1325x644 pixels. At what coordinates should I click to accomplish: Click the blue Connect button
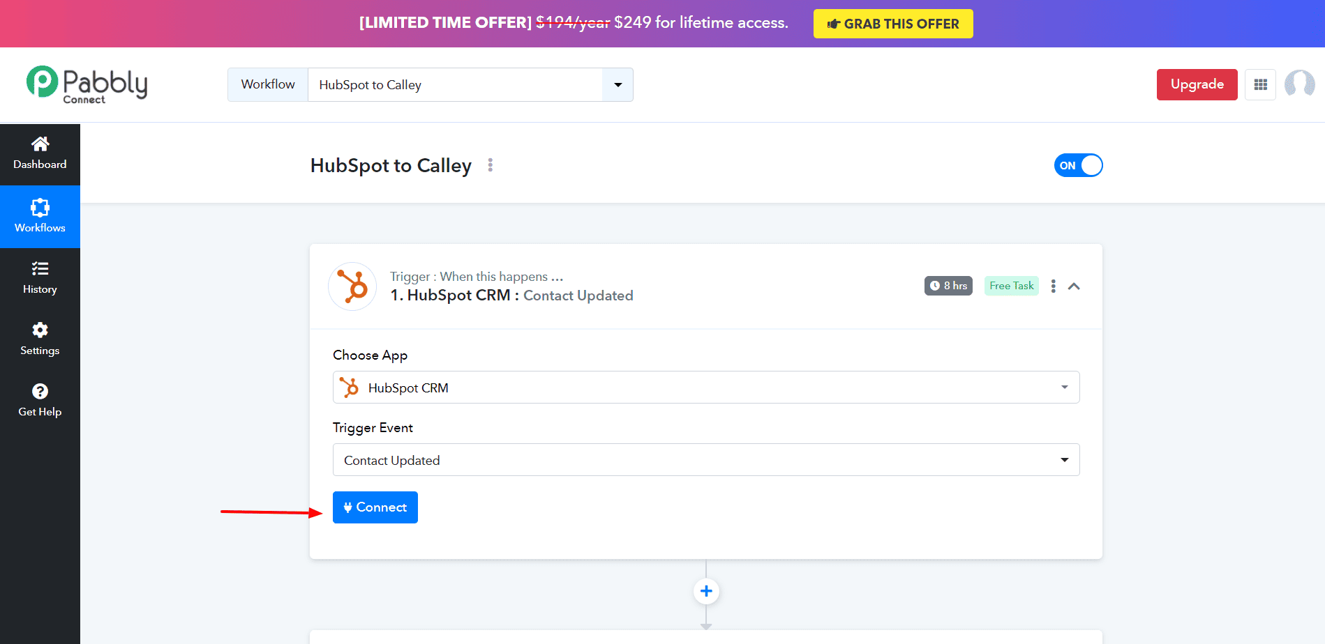pos(375,507)
